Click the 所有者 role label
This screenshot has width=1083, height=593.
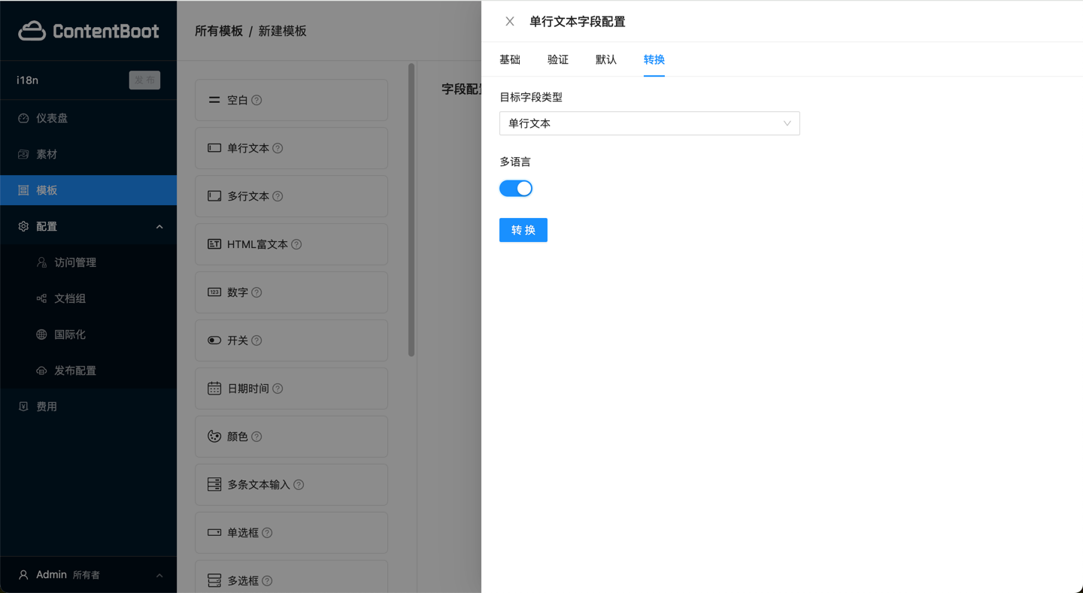coord(86,575)
